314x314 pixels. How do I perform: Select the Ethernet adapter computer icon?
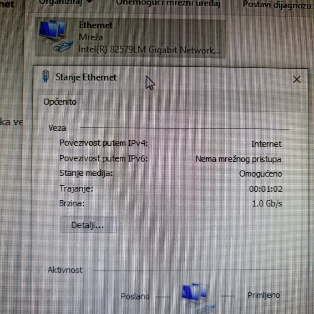tap(56, 36)
